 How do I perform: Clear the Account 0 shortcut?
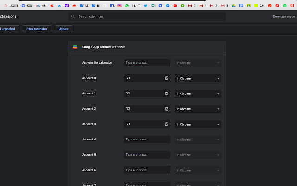(167, 78)
